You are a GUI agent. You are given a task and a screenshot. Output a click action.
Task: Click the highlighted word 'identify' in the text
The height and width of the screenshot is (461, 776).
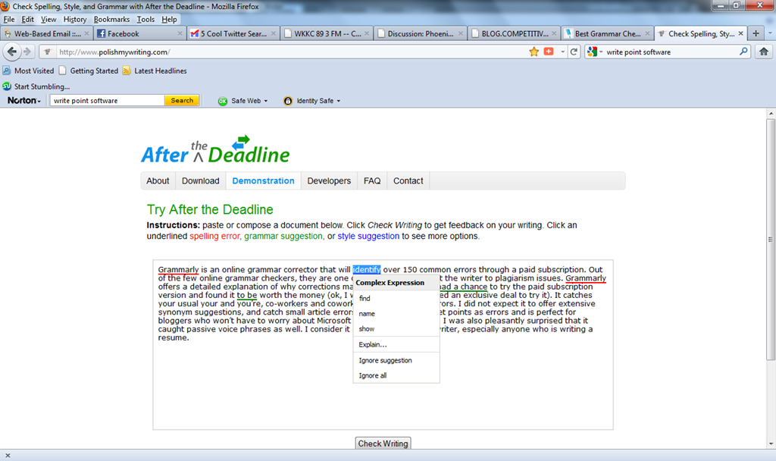point(367,269)
